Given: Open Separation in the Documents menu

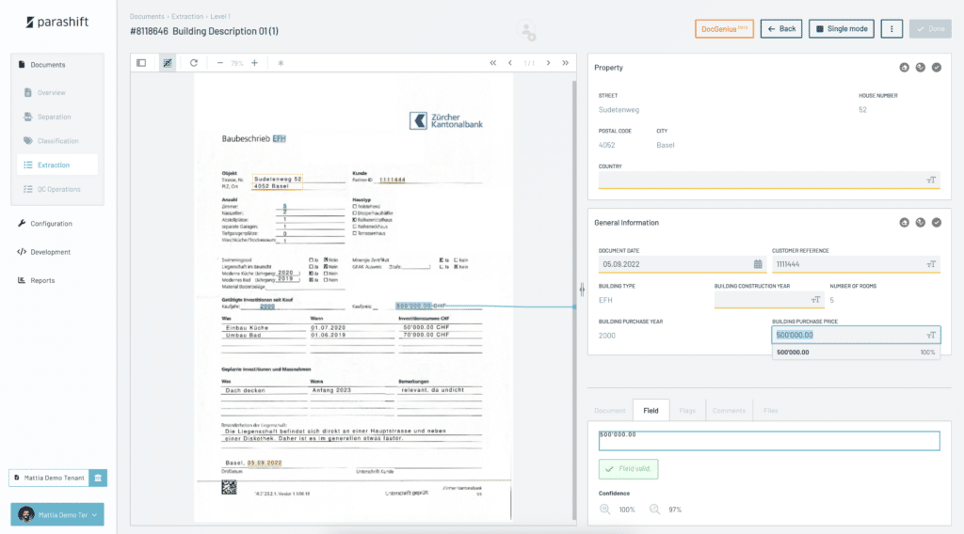Looking at the screenshot, I should [x=54, y=117].
